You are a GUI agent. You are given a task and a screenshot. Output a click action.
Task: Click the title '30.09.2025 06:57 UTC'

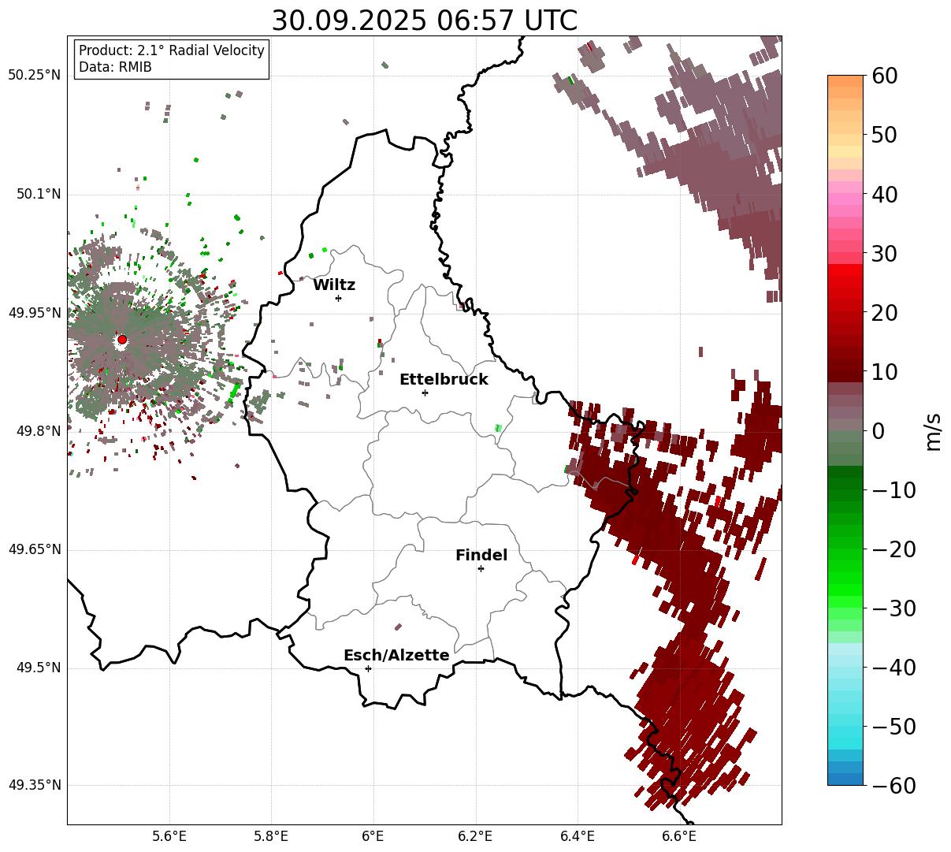click(424, 20)
